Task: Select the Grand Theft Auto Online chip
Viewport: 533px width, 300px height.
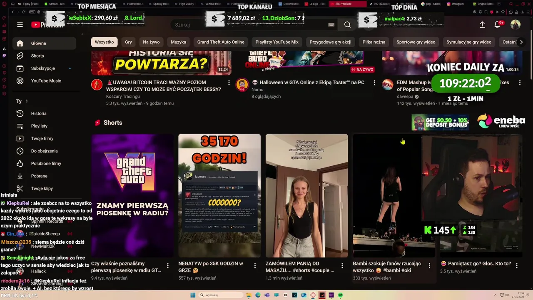Action: (221, 42)
